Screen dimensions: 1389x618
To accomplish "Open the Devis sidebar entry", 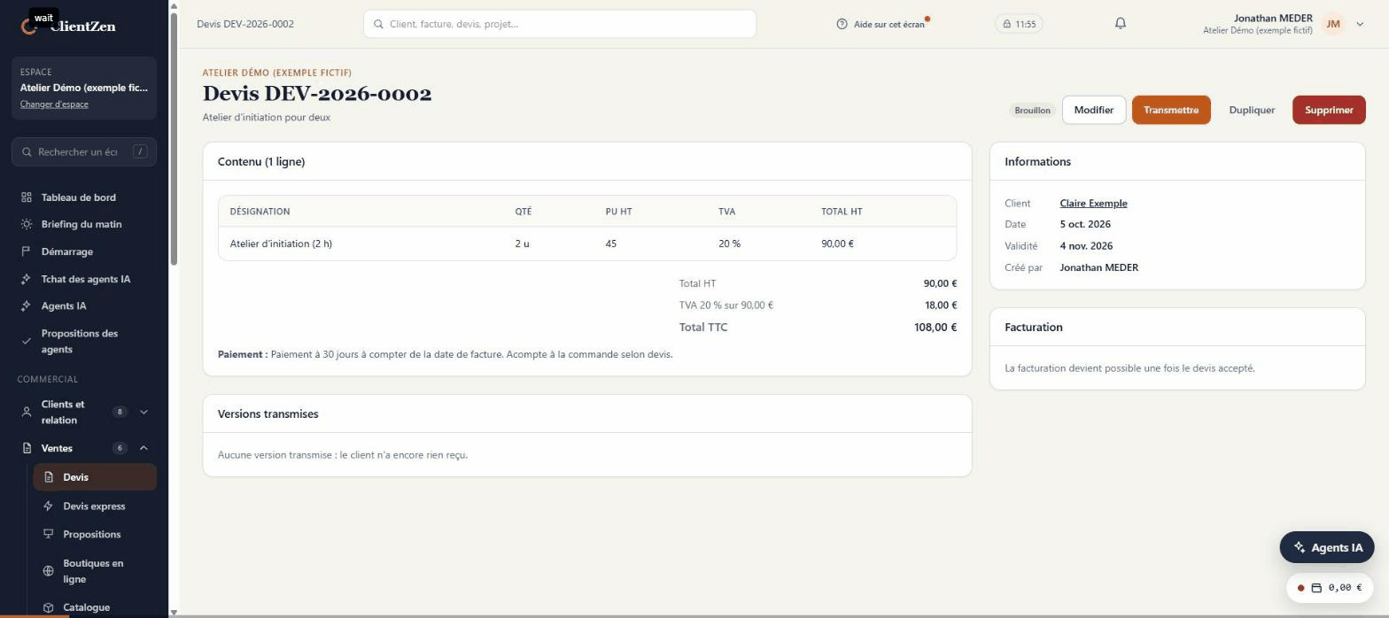I will click(x=95, y=477).
